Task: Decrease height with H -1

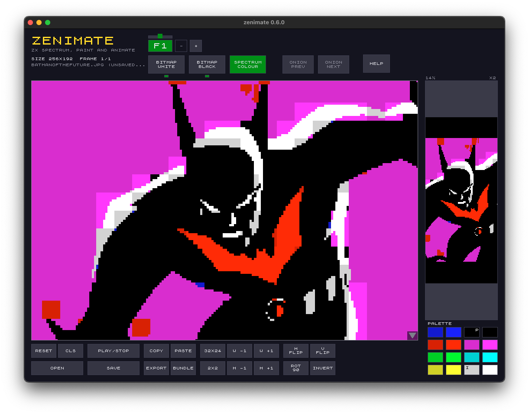Action: pyautogui.click(x=240, y=368)
